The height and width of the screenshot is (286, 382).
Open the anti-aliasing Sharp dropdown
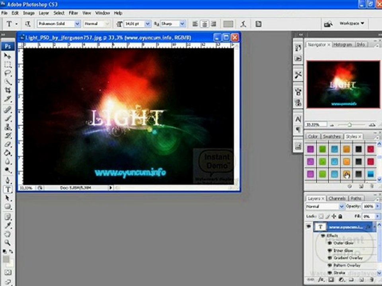coord(182,24)
